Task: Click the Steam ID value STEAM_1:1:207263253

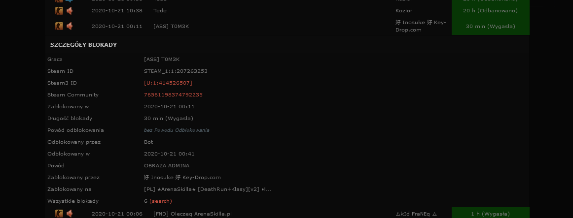Action: (176, 71)
